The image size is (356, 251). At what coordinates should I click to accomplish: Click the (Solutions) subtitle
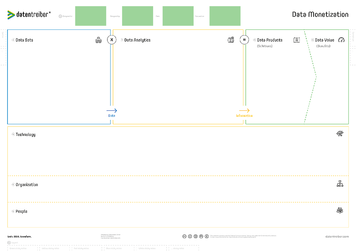265,46
